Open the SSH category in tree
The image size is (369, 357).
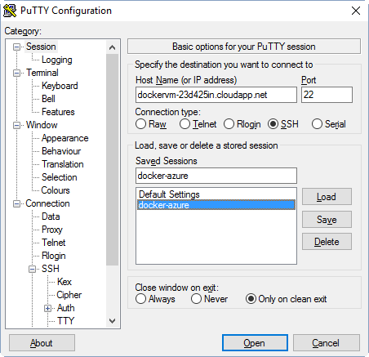coord(51,269)
